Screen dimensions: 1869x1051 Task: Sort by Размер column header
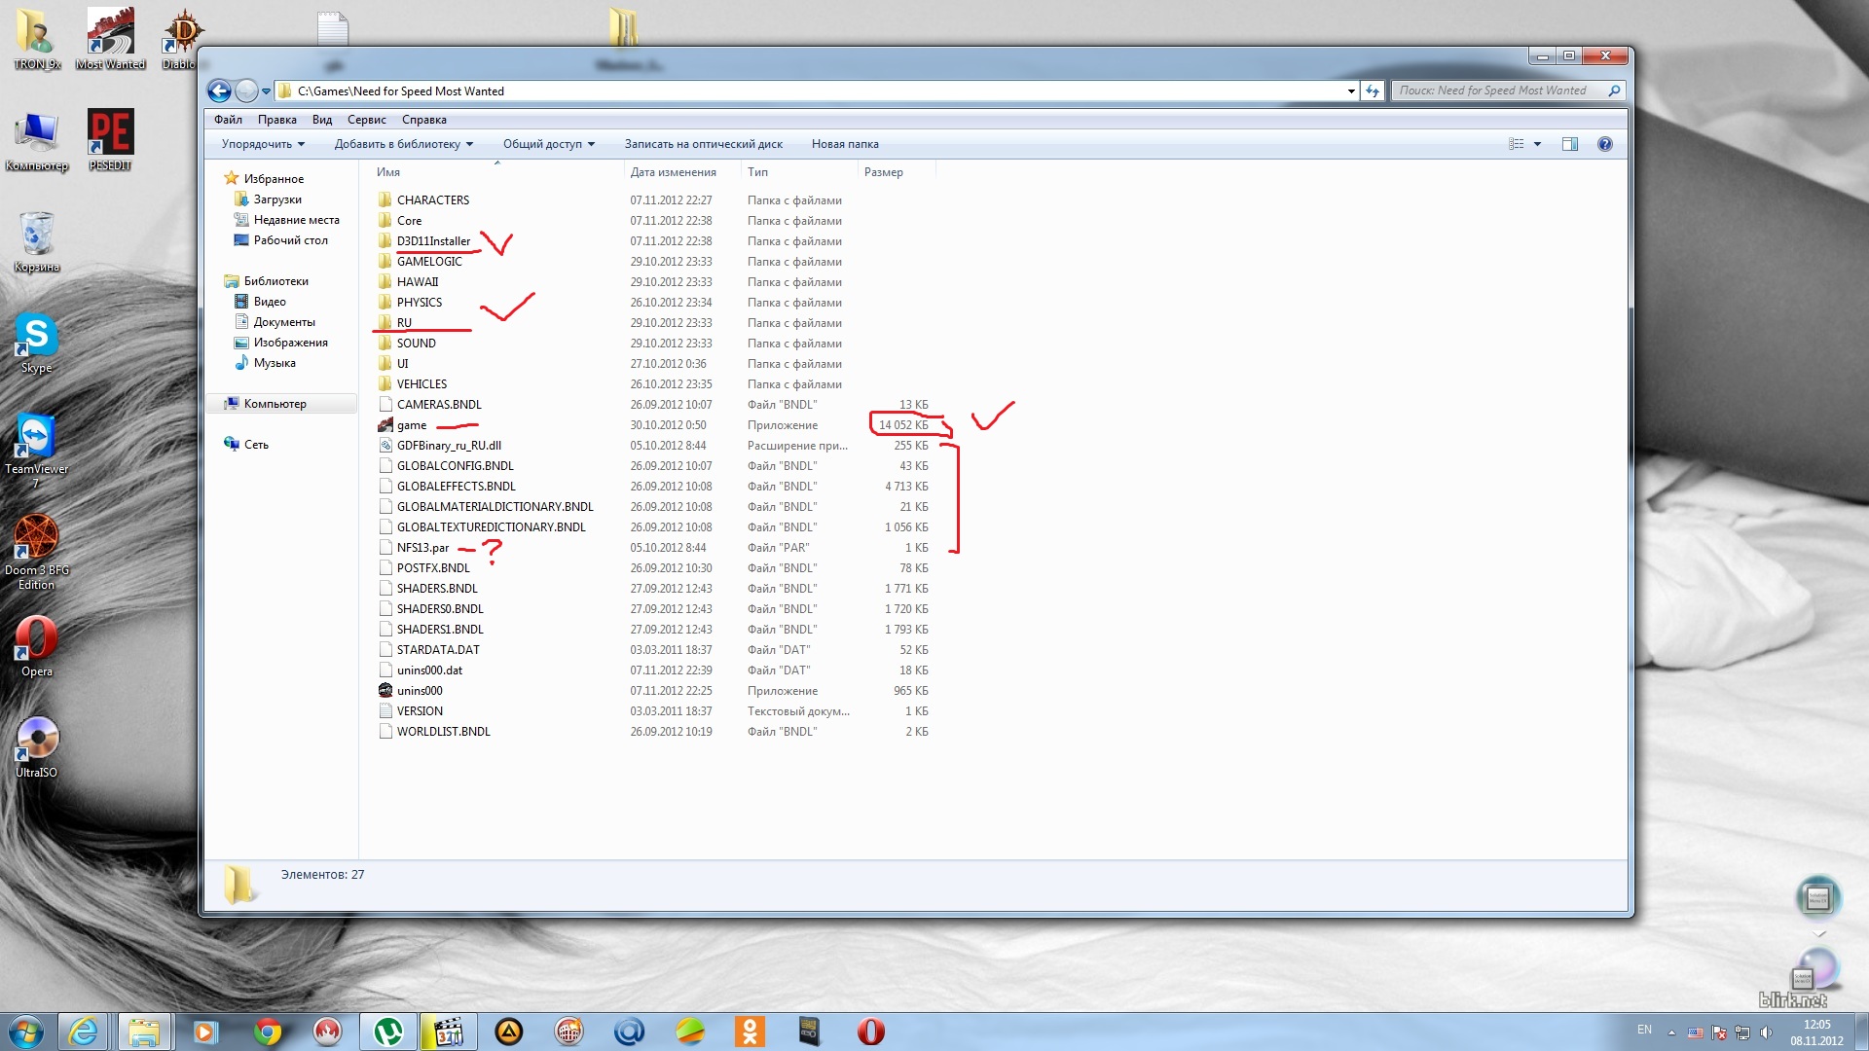[884, 172]
